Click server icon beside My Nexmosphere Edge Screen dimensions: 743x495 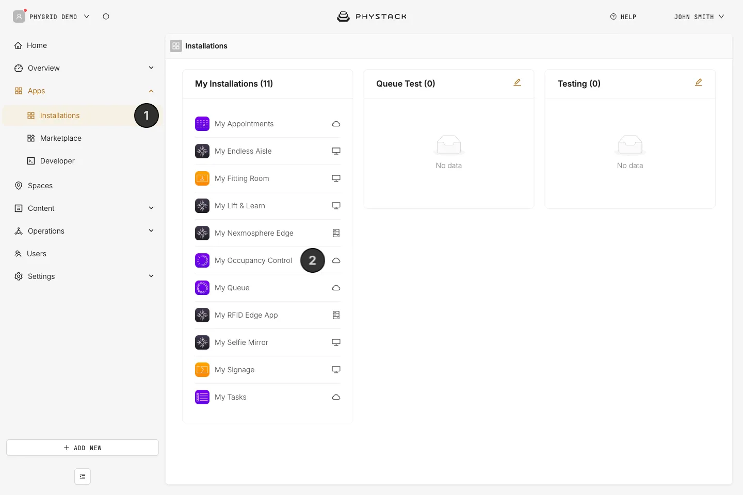click(x=336, y=233)
